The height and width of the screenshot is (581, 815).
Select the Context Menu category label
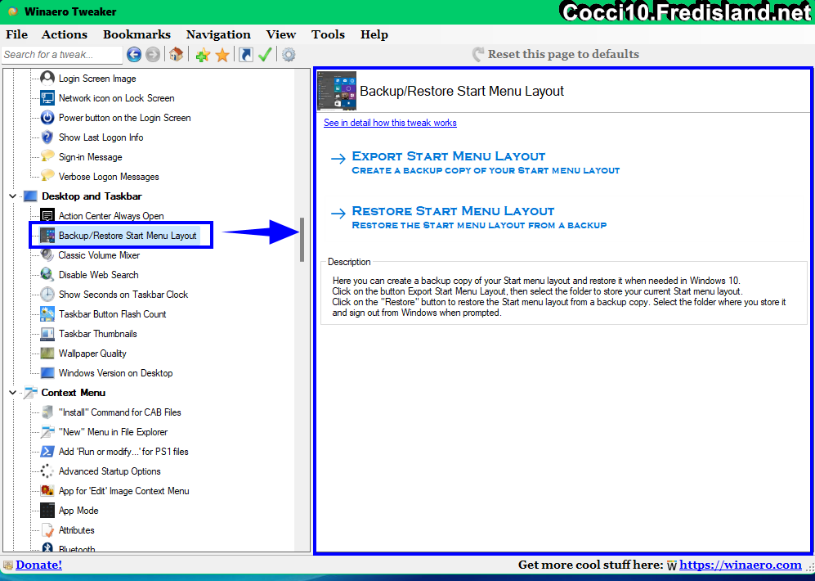pos(74,393)
